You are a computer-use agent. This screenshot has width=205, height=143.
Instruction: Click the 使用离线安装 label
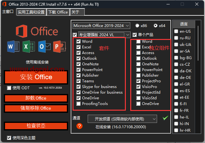coord(37,62)
